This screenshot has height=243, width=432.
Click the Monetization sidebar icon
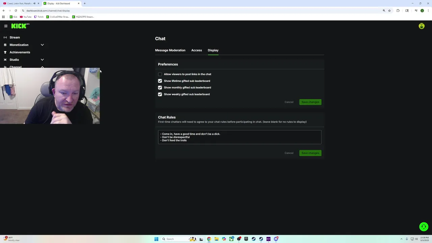pyautogui.click(x=5, y=45)
